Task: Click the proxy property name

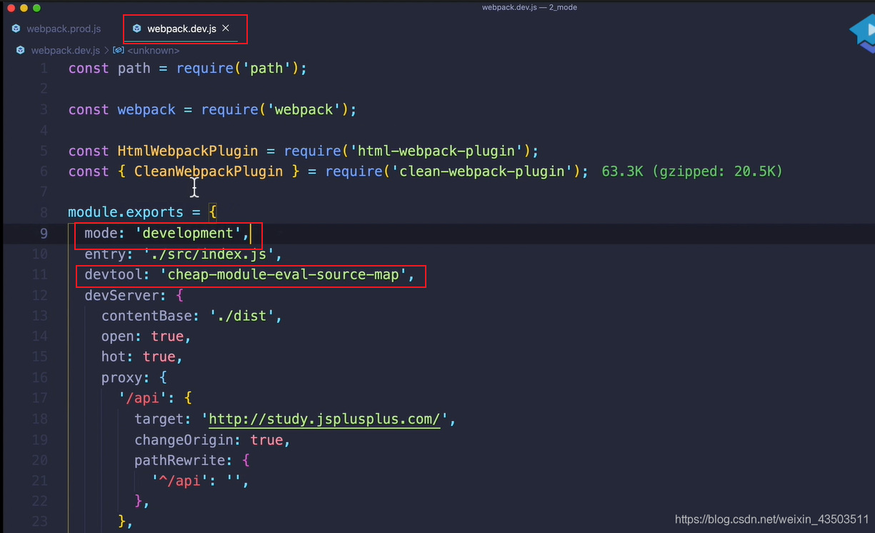Action: tap(121, 377)
